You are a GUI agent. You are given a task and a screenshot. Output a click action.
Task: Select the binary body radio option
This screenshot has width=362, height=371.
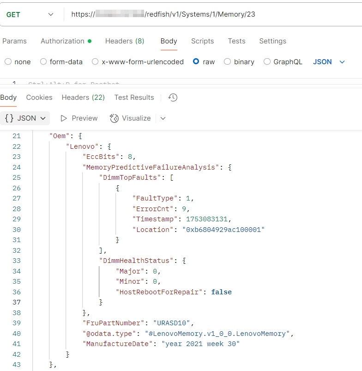click(227, 61)
